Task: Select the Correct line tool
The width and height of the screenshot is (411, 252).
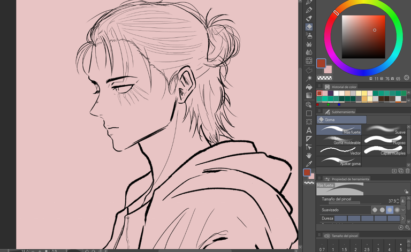Action: pos(309,147)
